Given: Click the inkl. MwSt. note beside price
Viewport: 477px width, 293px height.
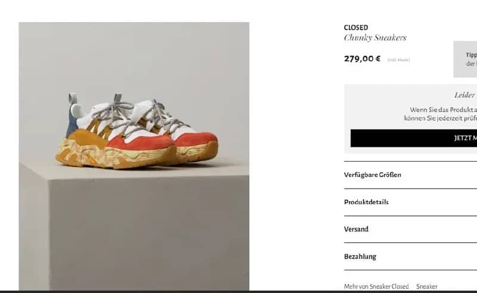Looking at the screenshot, I should (x=398, y=60).
